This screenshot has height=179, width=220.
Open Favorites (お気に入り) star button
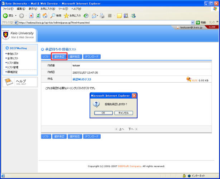tap(72, 16)
